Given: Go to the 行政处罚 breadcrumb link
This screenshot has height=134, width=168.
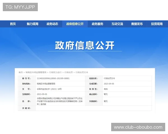Looking at the screenshot, I should click(69, 72).
